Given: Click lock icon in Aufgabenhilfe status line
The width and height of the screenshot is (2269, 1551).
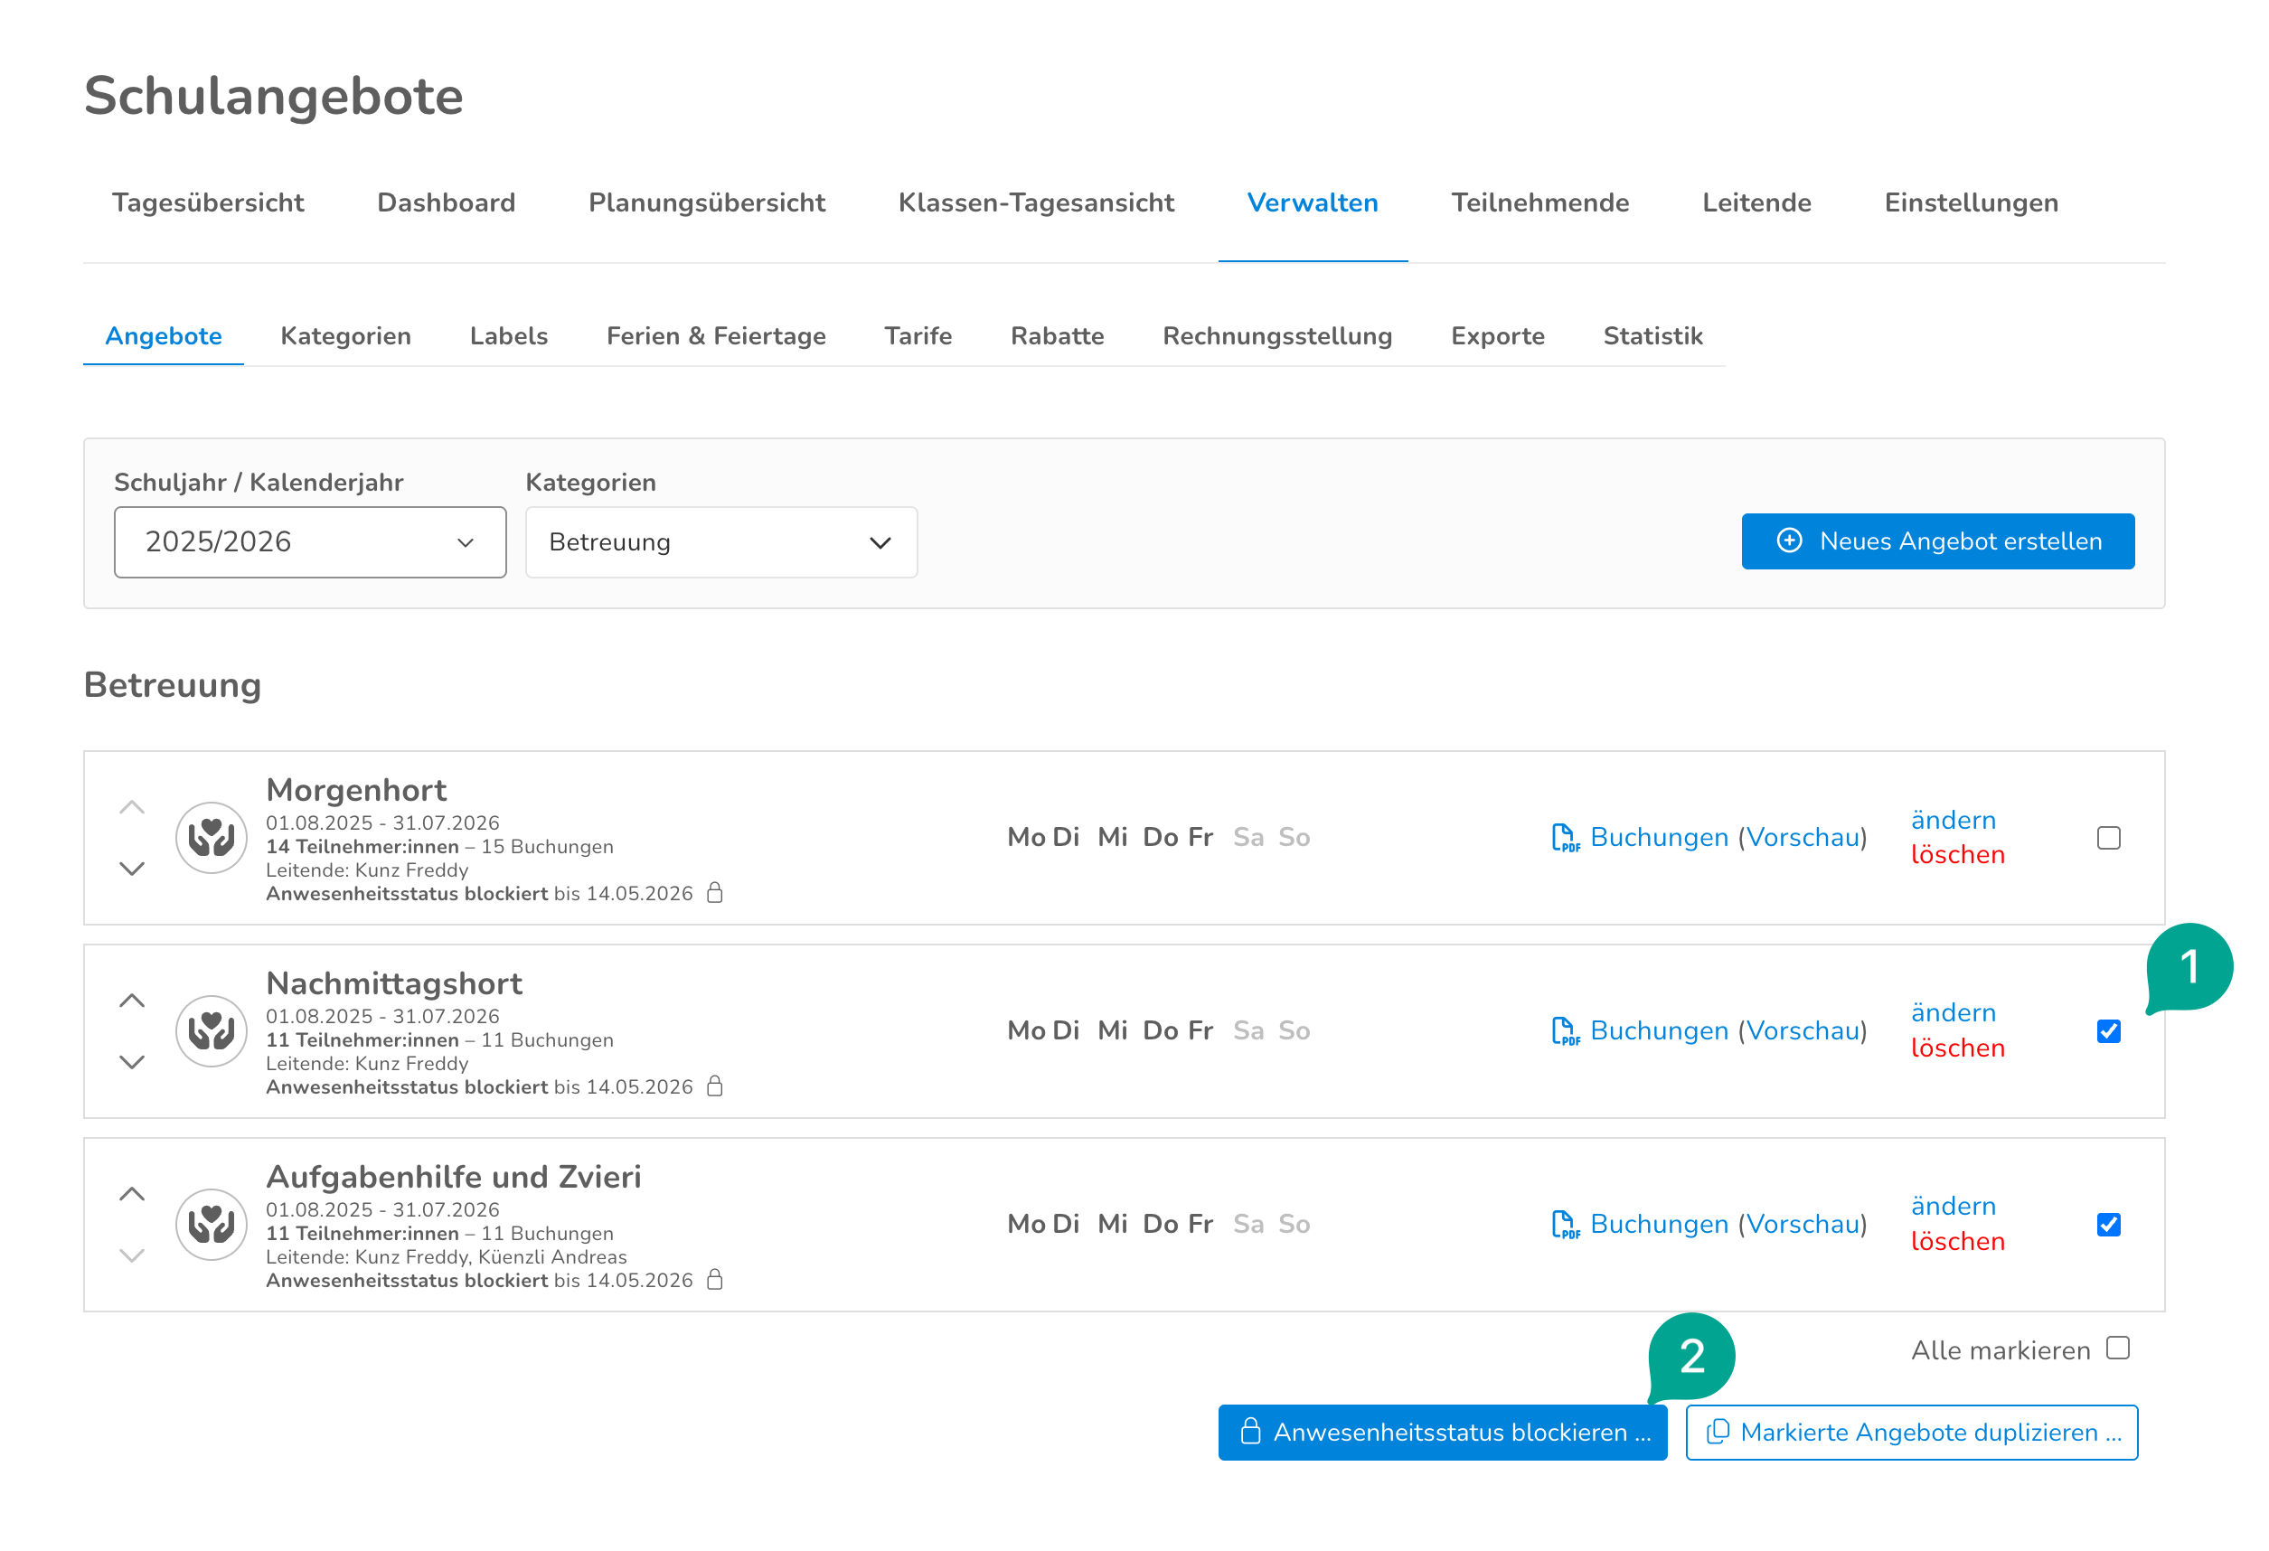Looking at the screenshot, I should click(715, 1280).
